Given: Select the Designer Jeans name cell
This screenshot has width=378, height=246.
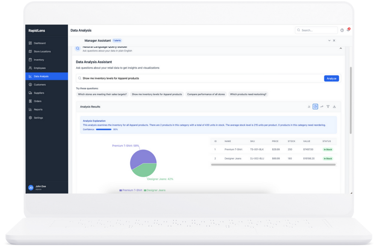Looking at the screenshot, I should [233, 158].
